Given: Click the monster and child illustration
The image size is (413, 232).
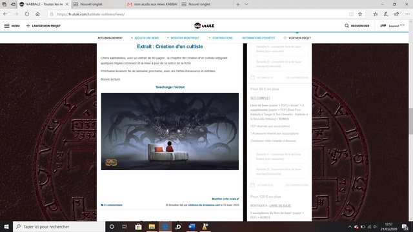Looking at the screenshot, I should (x=170, y=131).
